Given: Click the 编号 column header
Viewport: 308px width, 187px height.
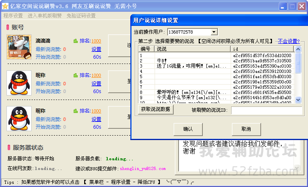Looking at the screenshot, I should tap(147, 49).
